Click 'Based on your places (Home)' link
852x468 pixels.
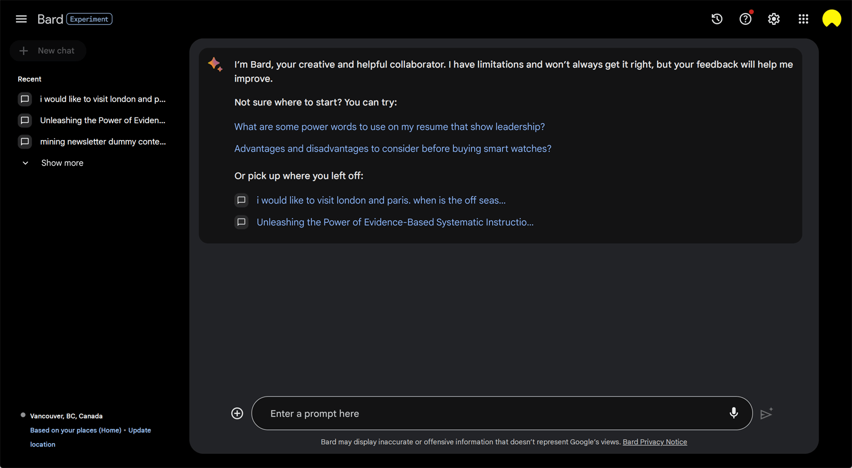(x=76, y=431)
